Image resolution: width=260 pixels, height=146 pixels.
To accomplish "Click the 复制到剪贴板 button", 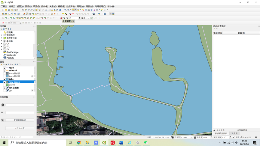I will click(x=20, y=120).
